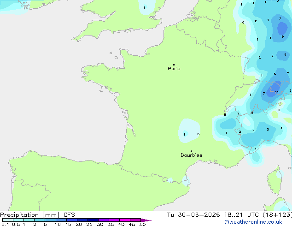Click the legend label '15'
This screenshot has height=226, width=292.
pyautogui.click(x=68, y=224)
